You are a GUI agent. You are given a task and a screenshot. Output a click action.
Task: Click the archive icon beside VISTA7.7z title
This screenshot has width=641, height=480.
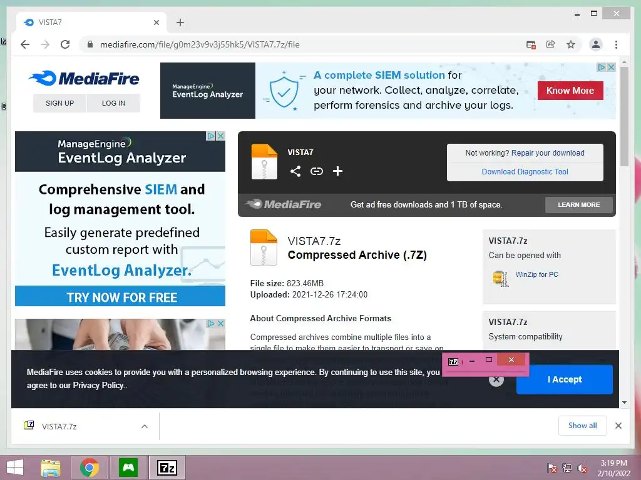(264, 247)
